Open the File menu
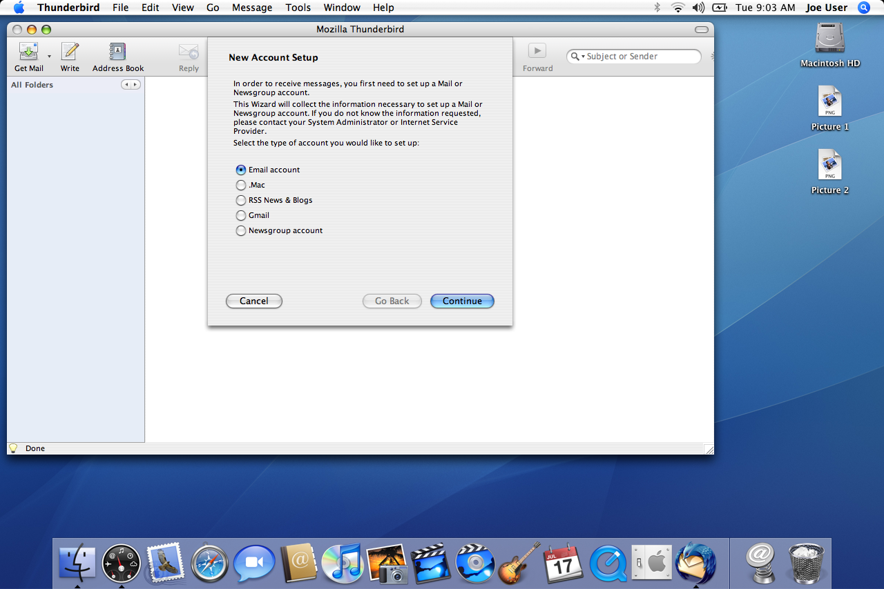Image resolution: width=884 pixels, height=589 pixels. [x=121, y=8]
